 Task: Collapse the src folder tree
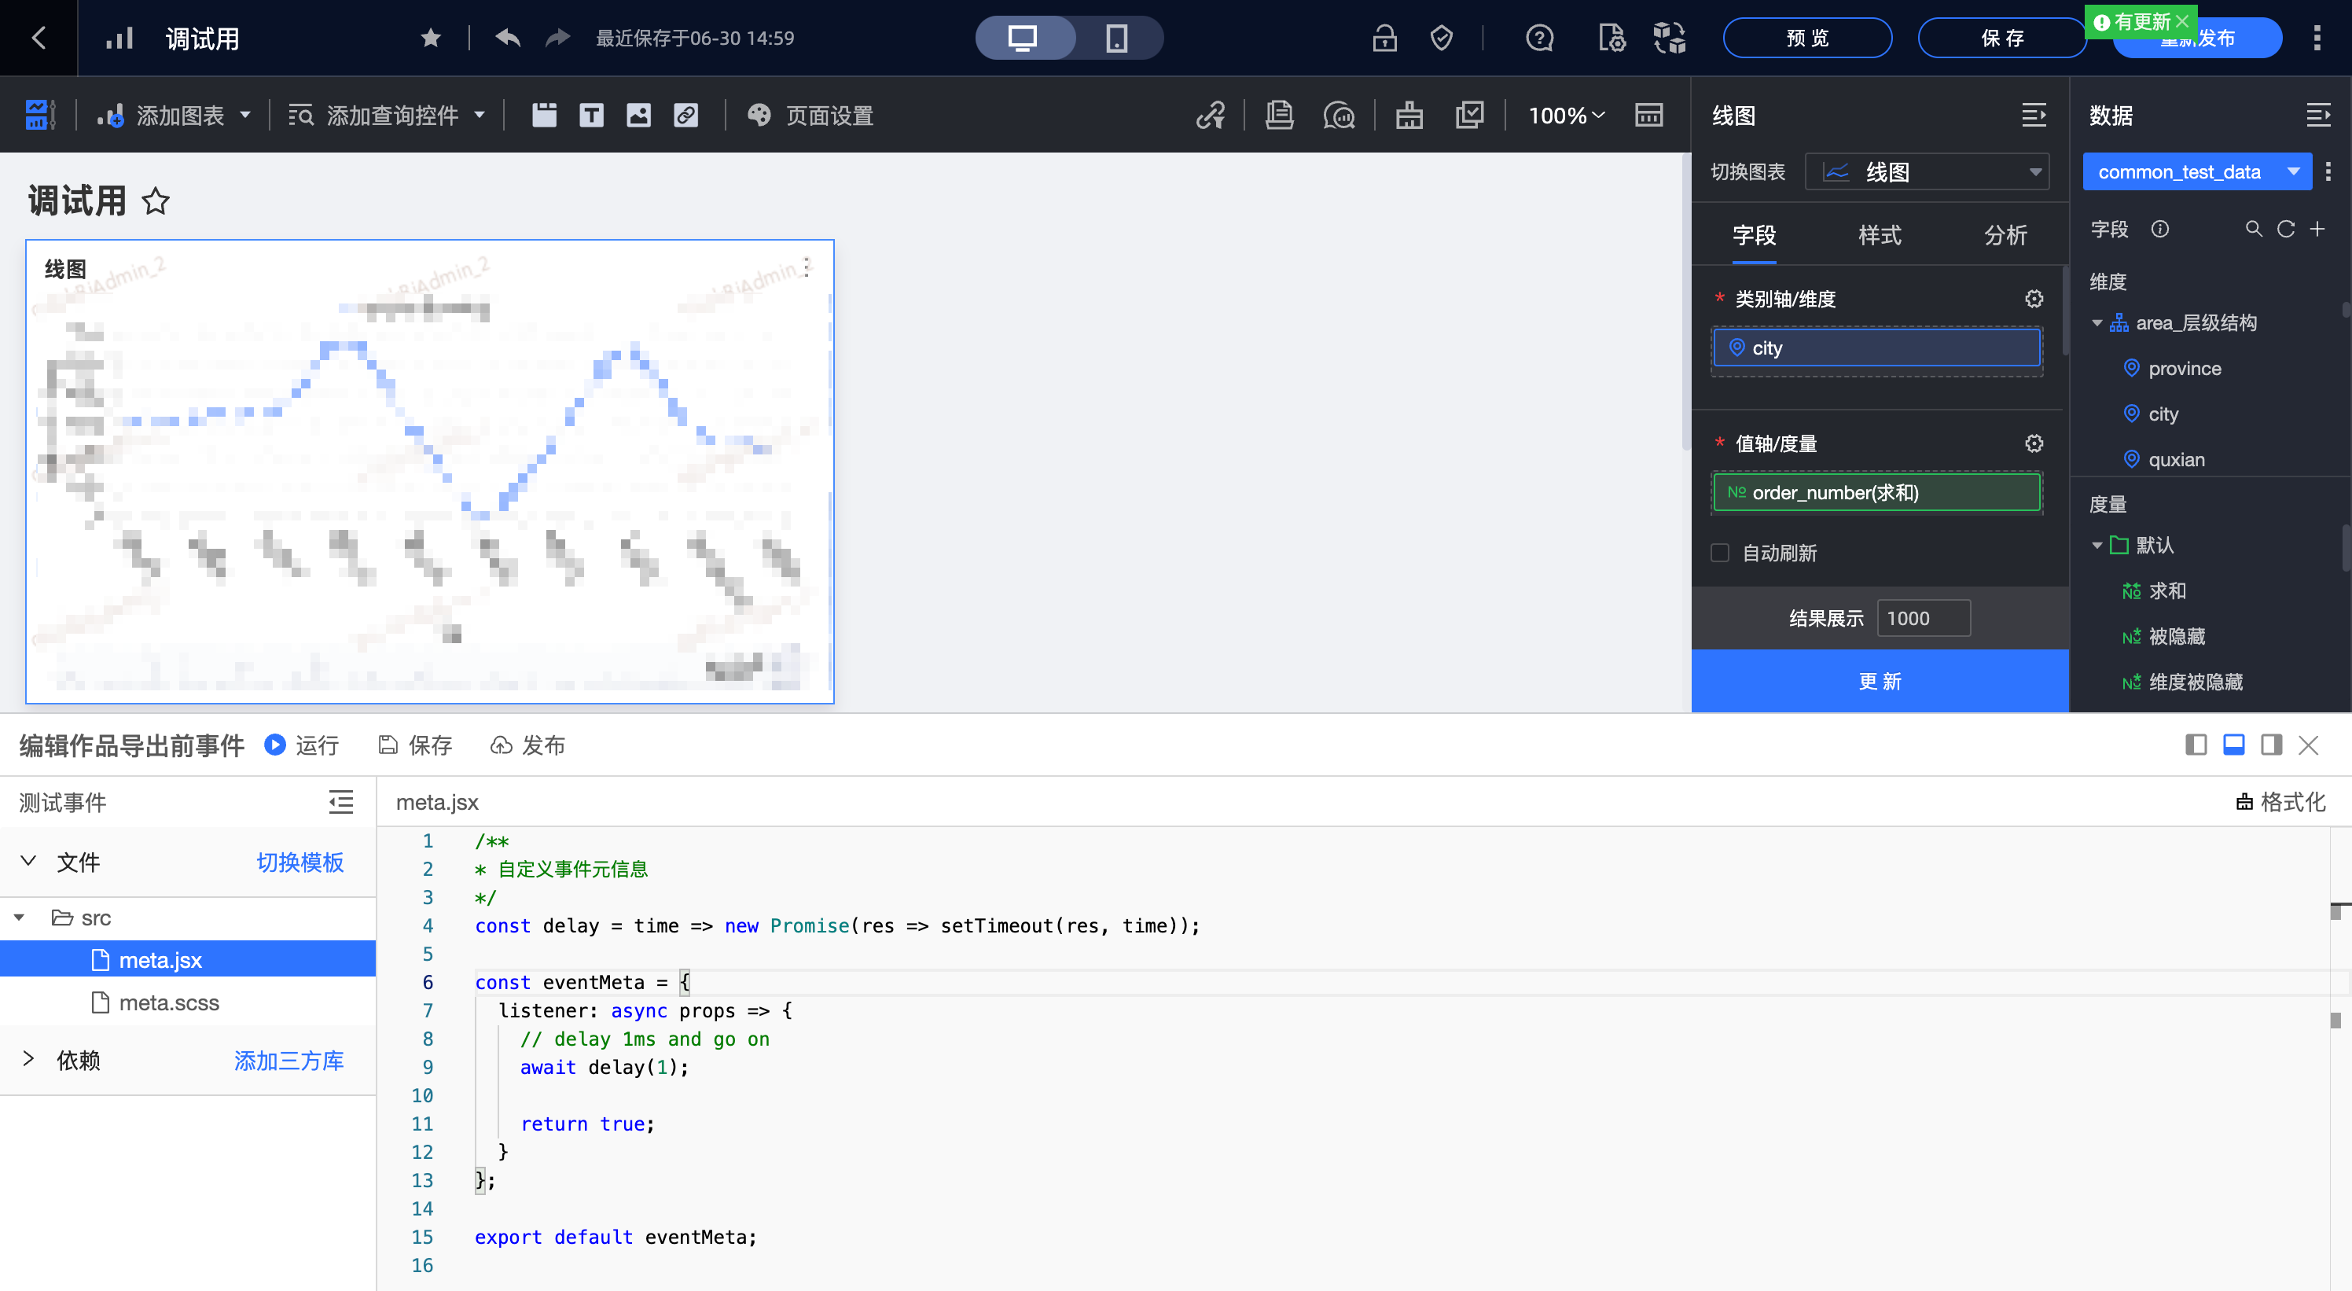tap(19, 918)
